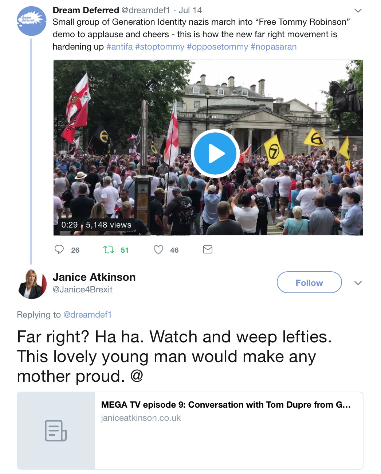Follow Janice Atkinson
The width and height of the screenshot is (381, 474).
tap(309, 283)
